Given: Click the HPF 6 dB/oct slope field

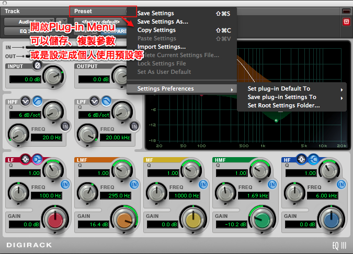Looking at the screenshot, I should (x=25, y=115).
